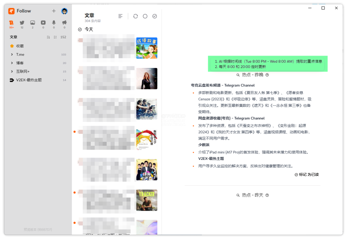Image resolution: width=347 pixels, height=239 pixels.
Task: Click sparkle icon beside 热点 - 昨天
Action: click(238, 195)
